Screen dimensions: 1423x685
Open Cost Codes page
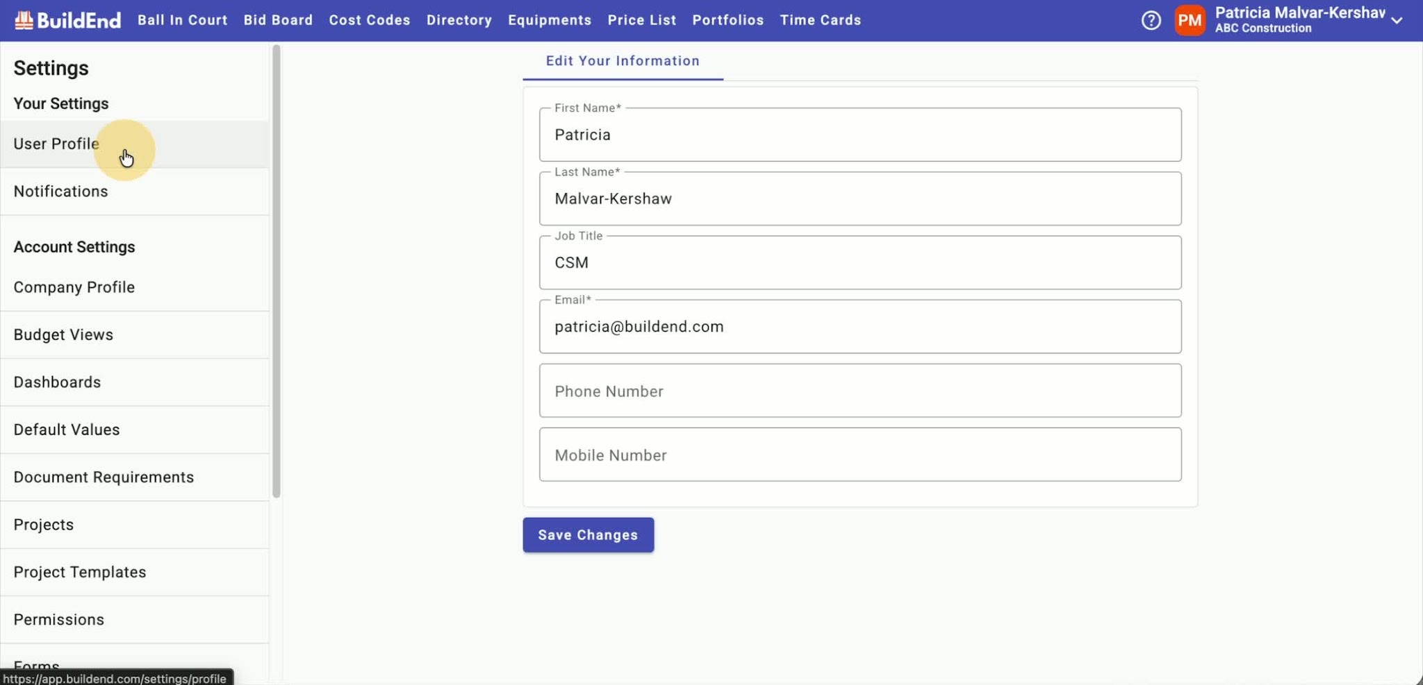coord(370,20)
